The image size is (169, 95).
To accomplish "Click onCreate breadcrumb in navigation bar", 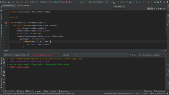I will [x=69, y=2].
